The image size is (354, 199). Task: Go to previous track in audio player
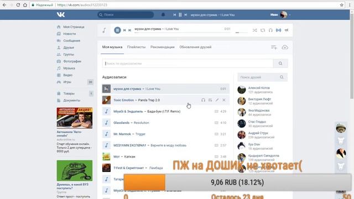click(x=124, y=30)
